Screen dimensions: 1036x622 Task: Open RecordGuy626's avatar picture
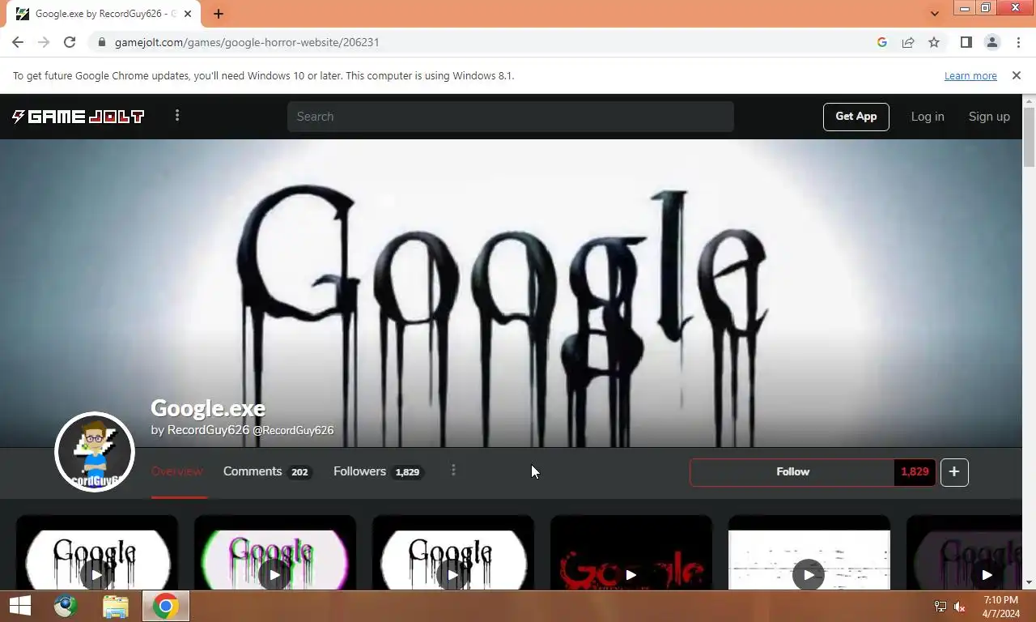95,452
